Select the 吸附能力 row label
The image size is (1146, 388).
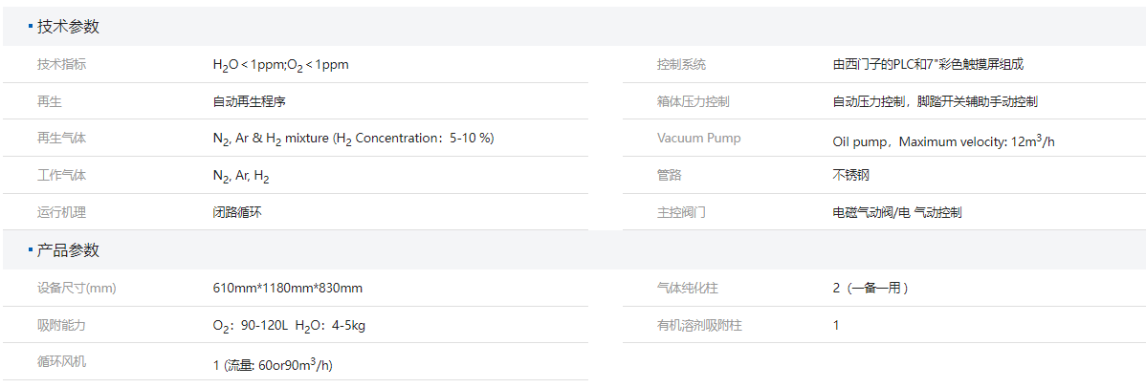(x=61, y=325)
